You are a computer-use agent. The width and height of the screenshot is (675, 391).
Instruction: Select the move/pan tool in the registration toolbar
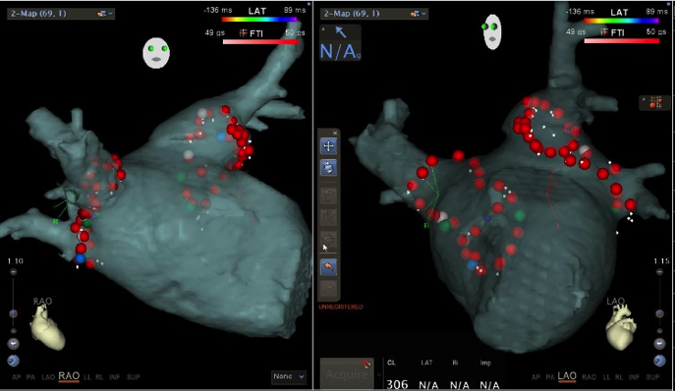coord(328,146)
